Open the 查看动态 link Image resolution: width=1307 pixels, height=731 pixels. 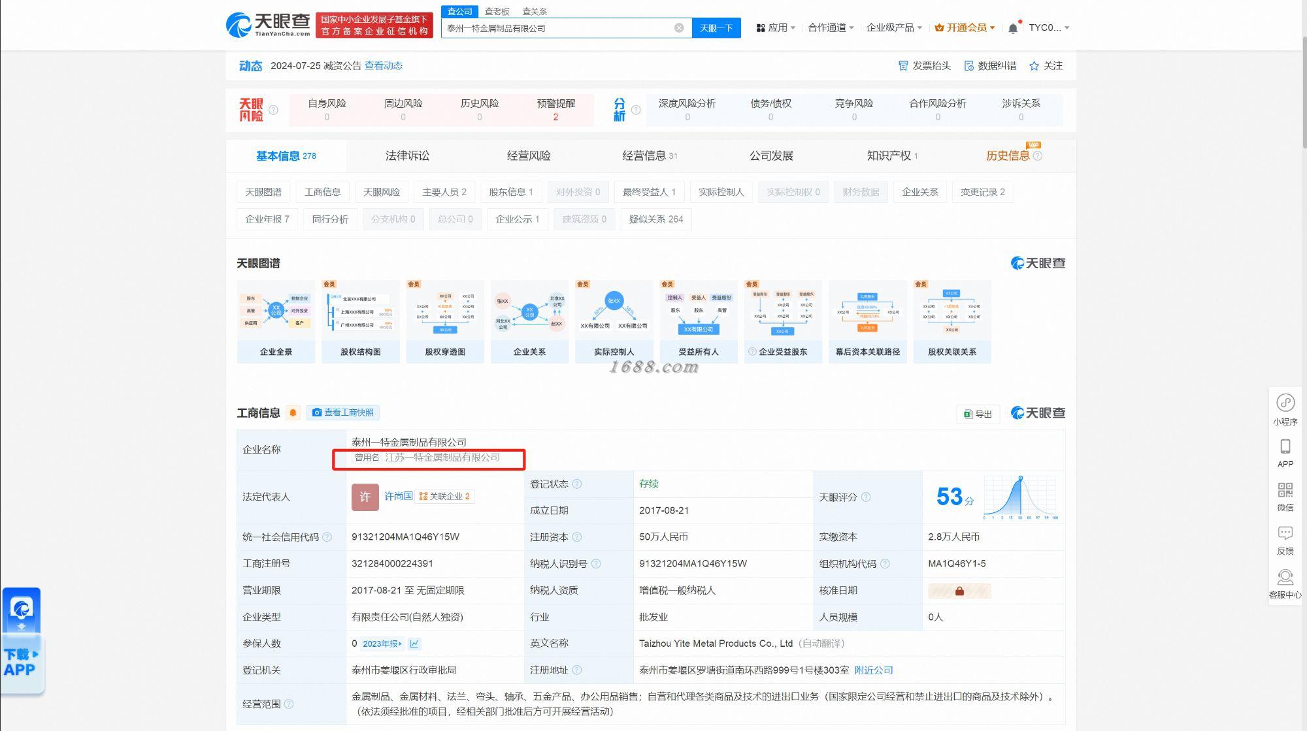[x=383, y=66]
